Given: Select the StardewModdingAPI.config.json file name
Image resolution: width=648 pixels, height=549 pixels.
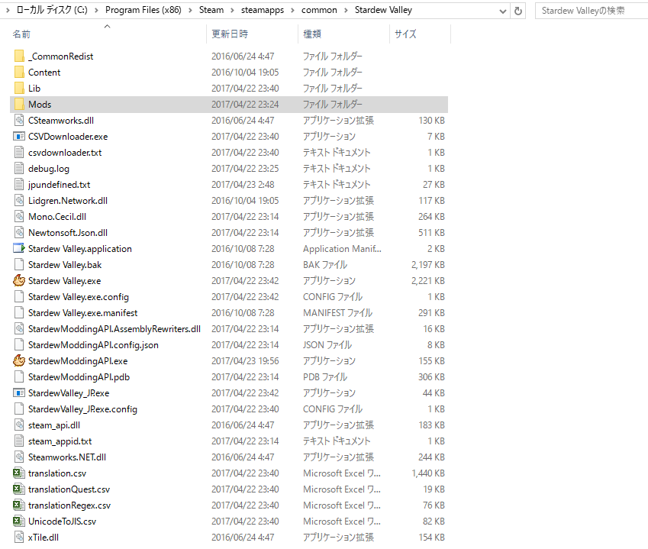Looking at the screenshot, I should coord(93,345).
